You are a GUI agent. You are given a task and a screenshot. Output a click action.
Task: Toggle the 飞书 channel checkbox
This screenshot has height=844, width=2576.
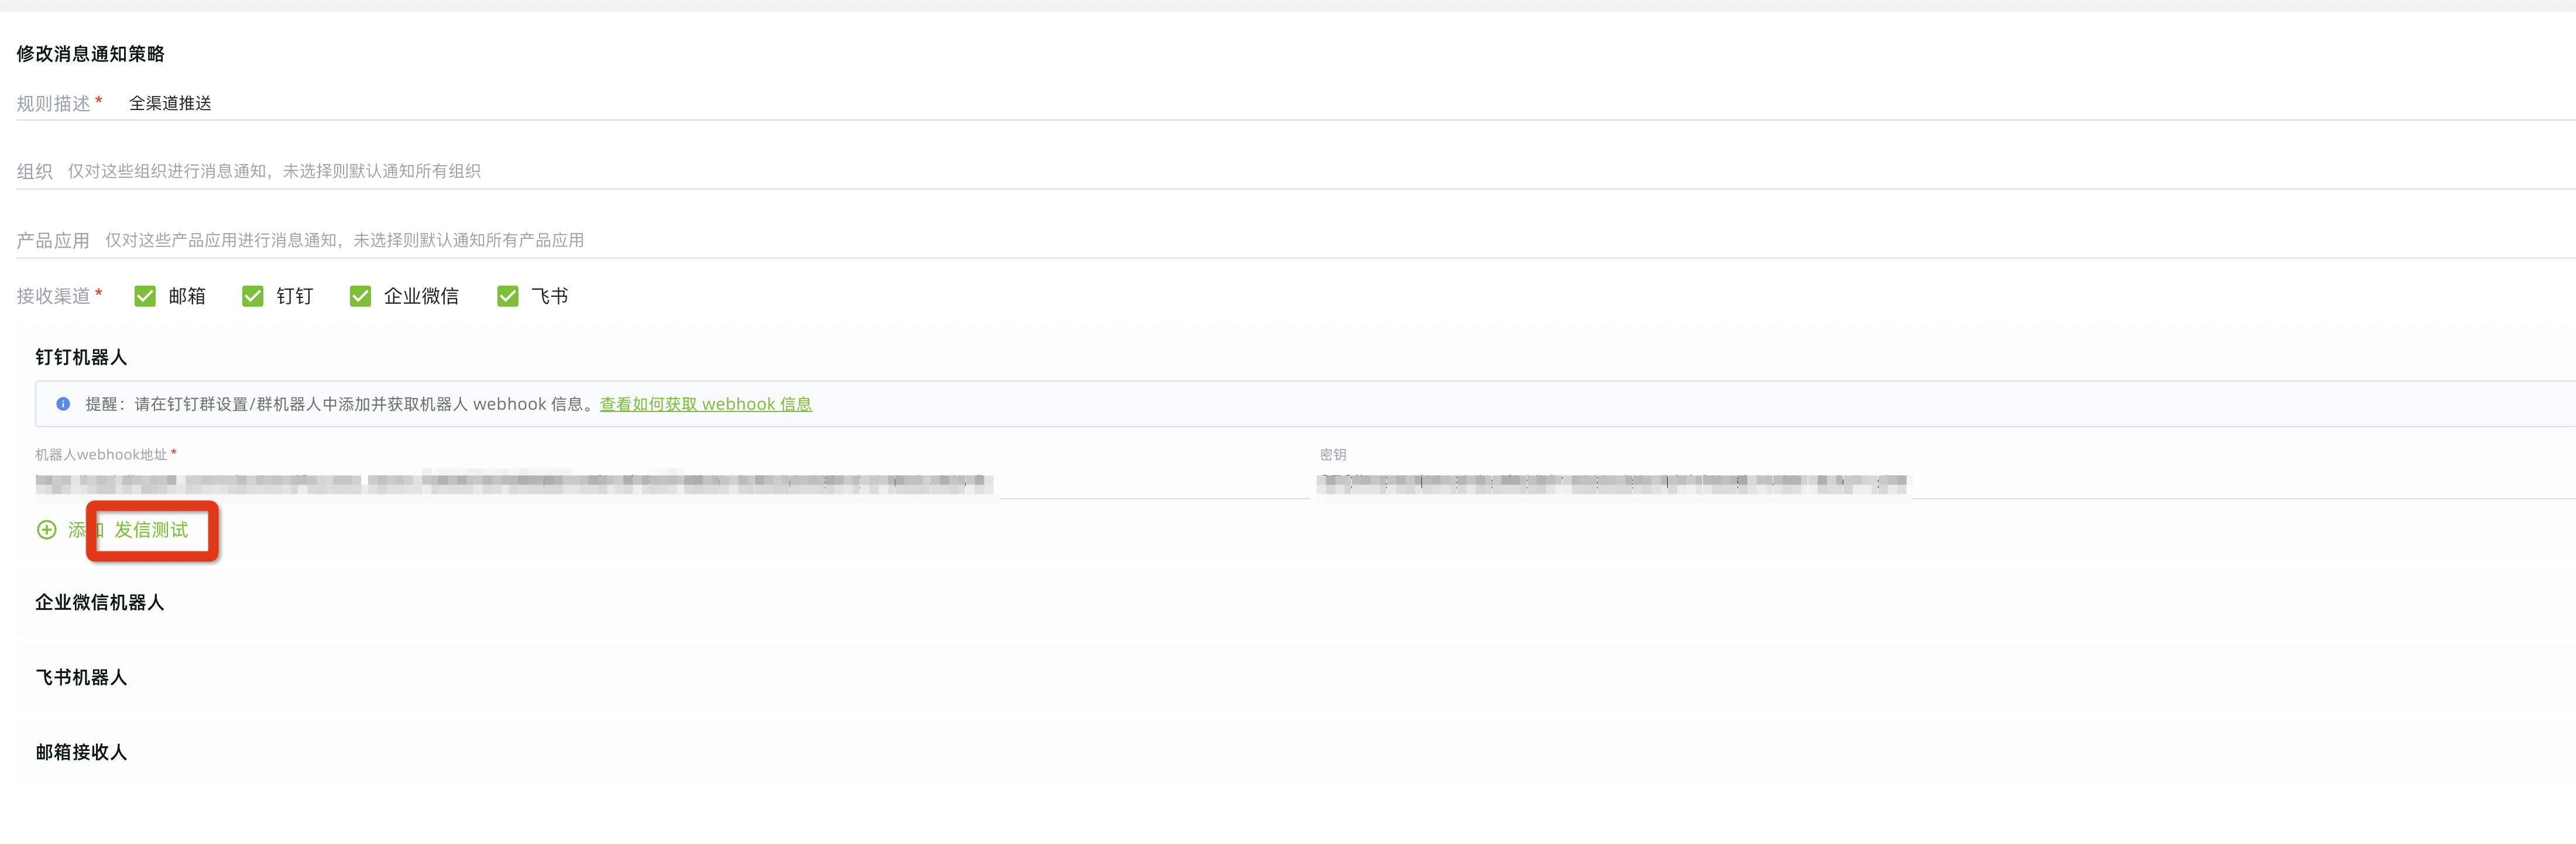tap(508, 296)
